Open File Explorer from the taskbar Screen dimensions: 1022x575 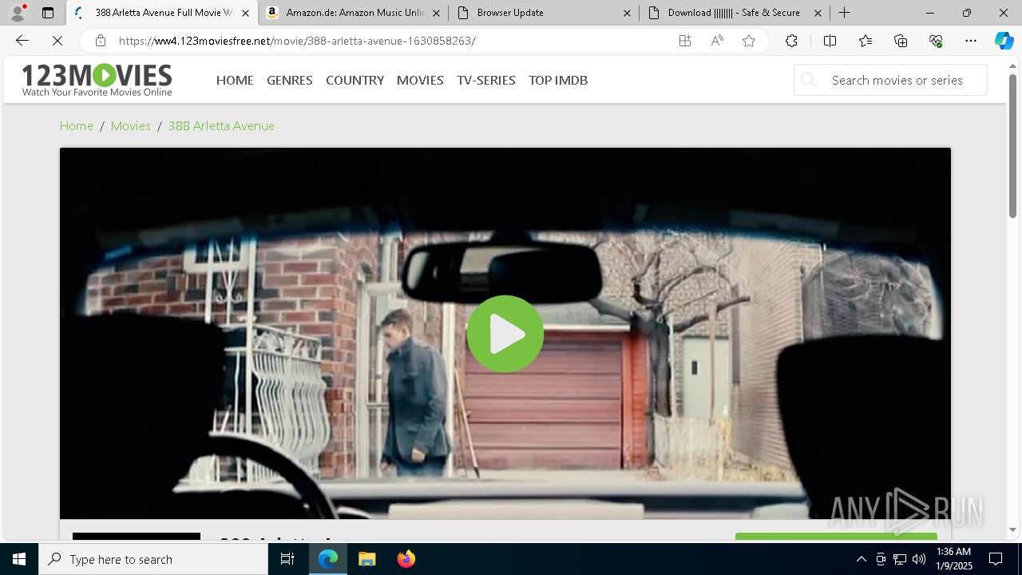pos(366,559)
